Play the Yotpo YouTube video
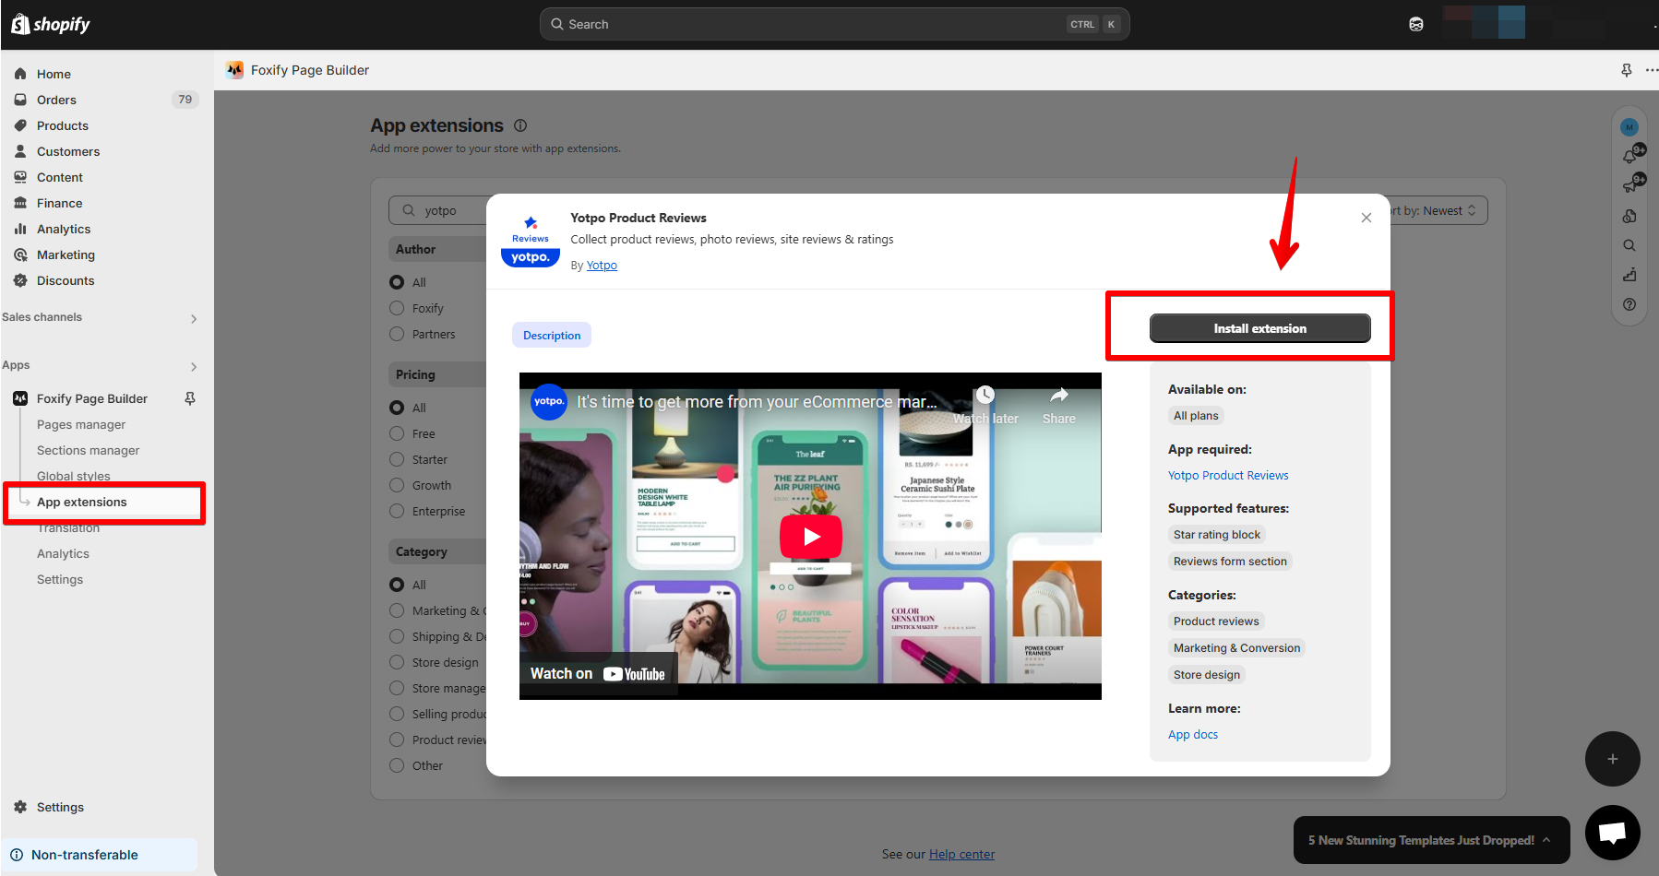Screen dimensions: 1659x876 (x=811, y=537)
